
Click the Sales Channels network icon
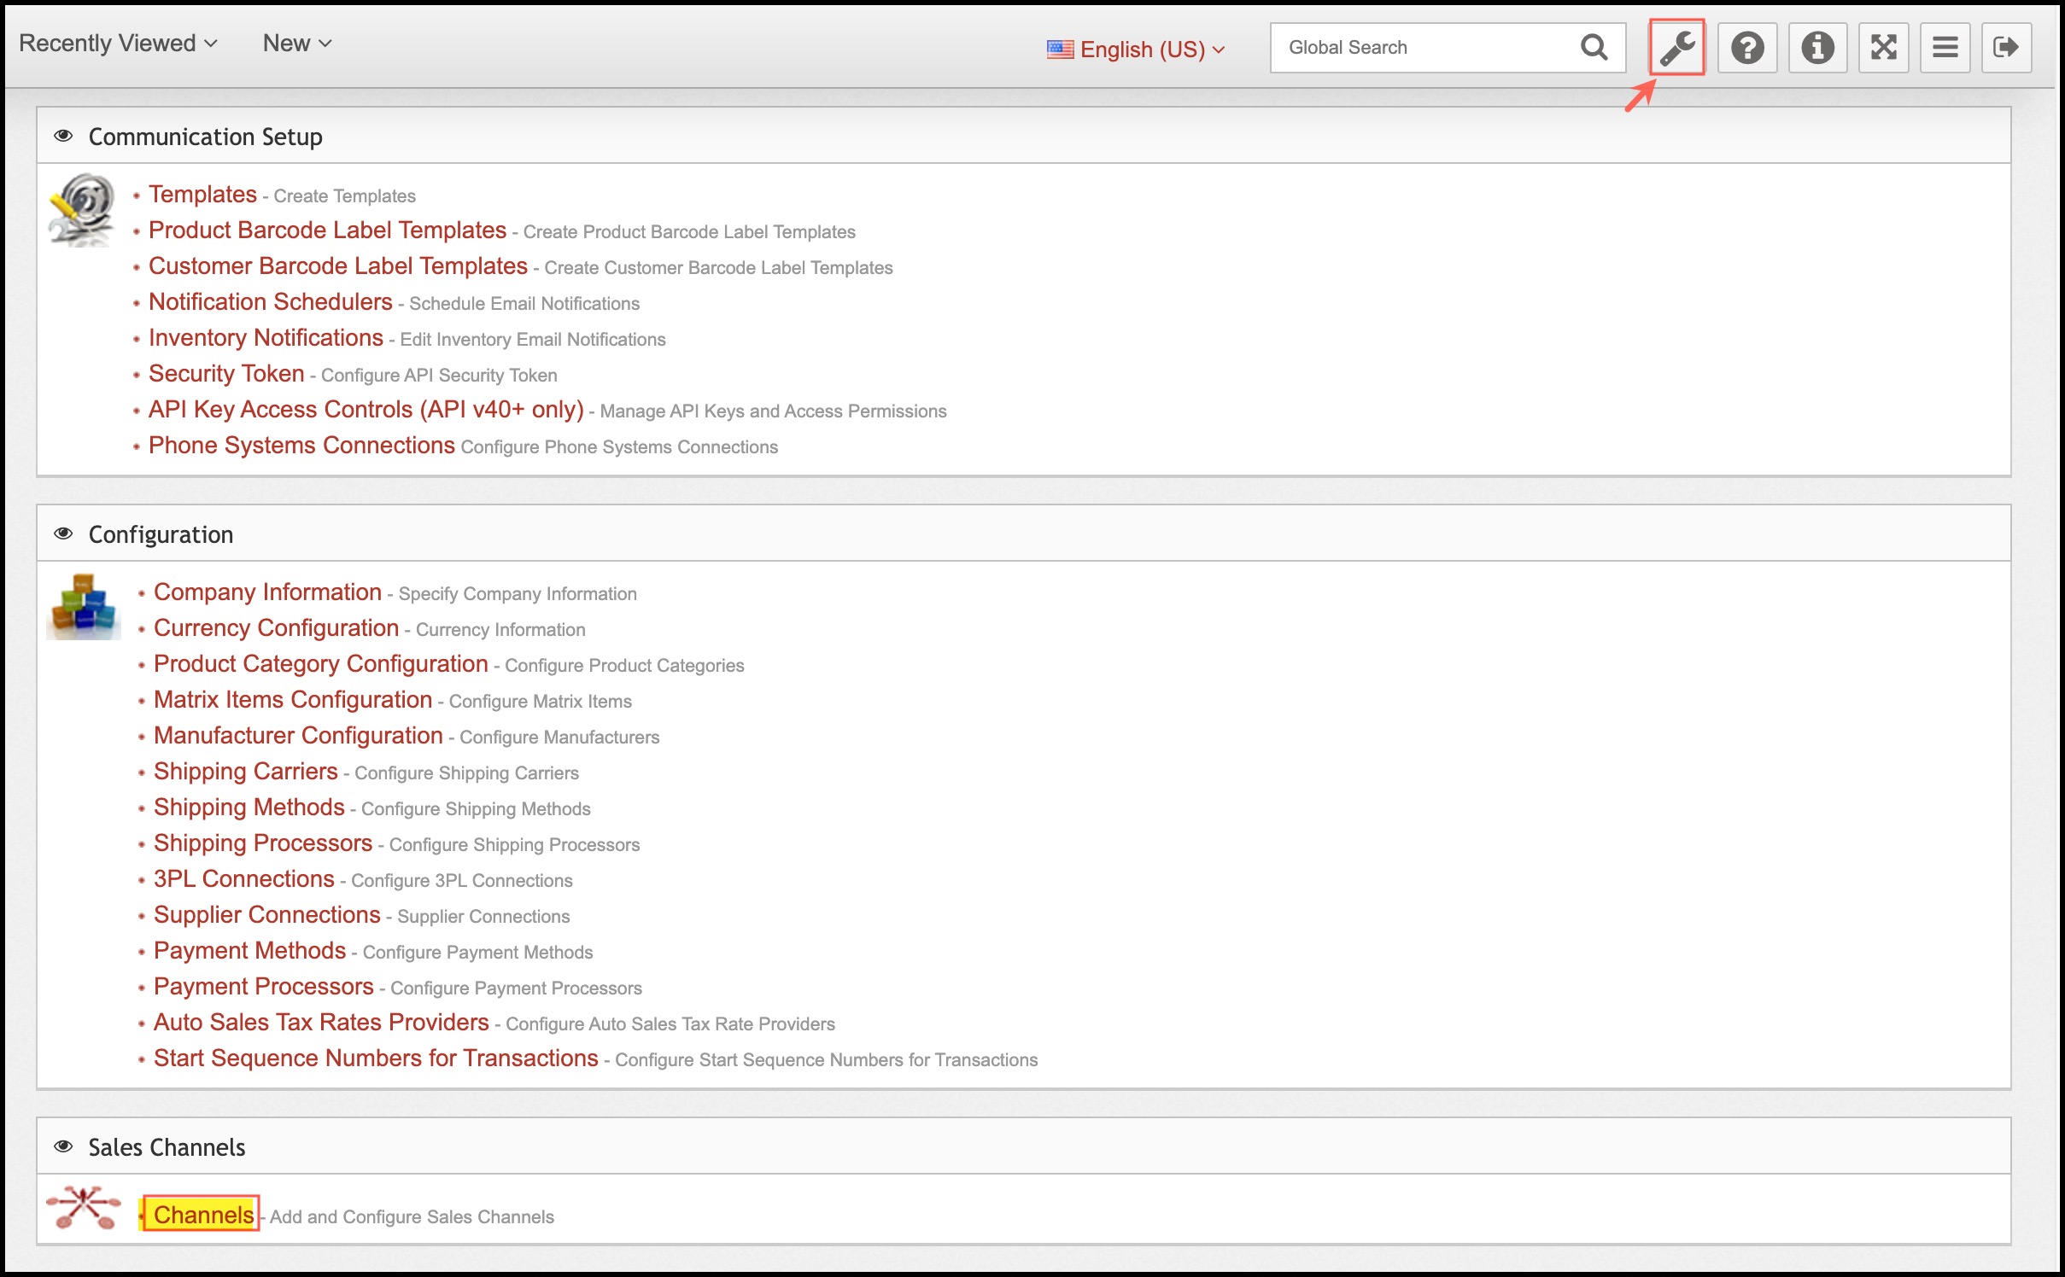84,1209
